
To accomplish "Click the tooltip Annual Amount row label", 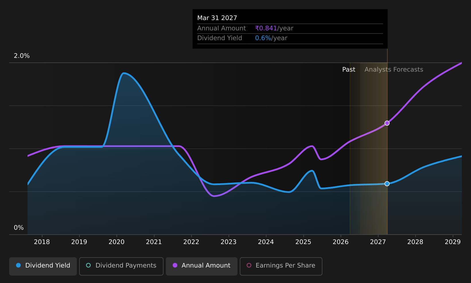I will click(221, 28).
